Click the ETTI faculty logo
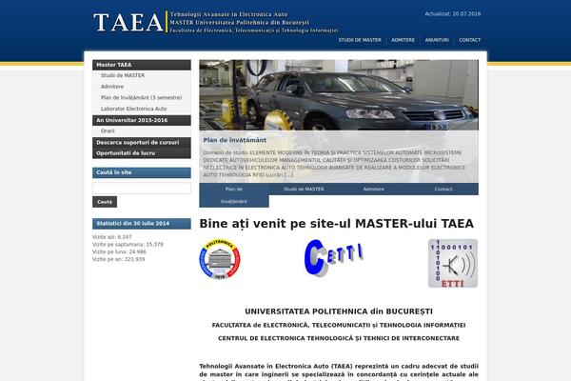The image size is (571, 381). [x=453, y=263]
